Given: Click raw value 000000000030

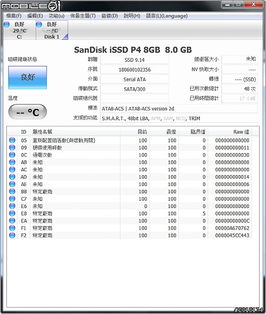Looking at the screenshot, I should click(x=232, y=155).
